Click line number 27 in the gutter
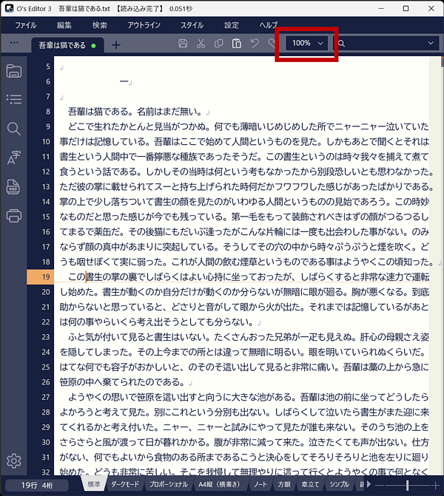444x496 pixels. (46, 397)
